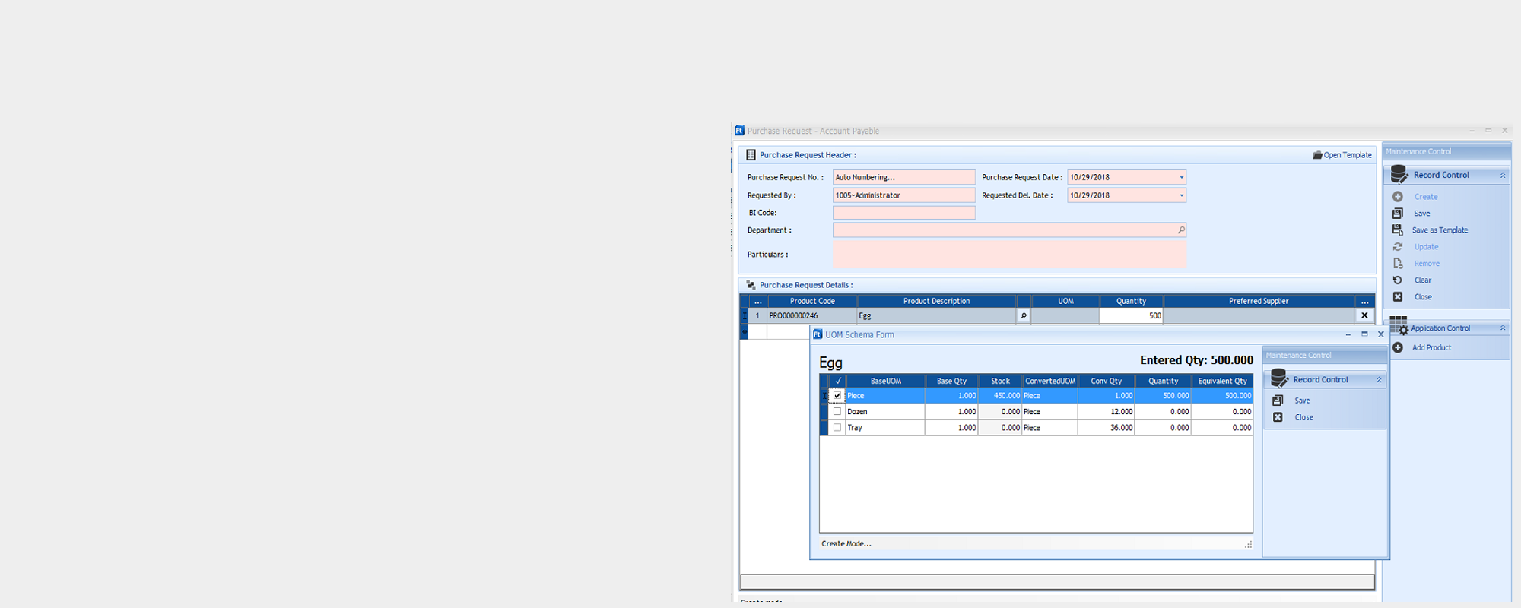This screenshot has height=608, width=1521.
Task: Minimize the UOM Schema Form window
Action: [x=1348, y=334]
